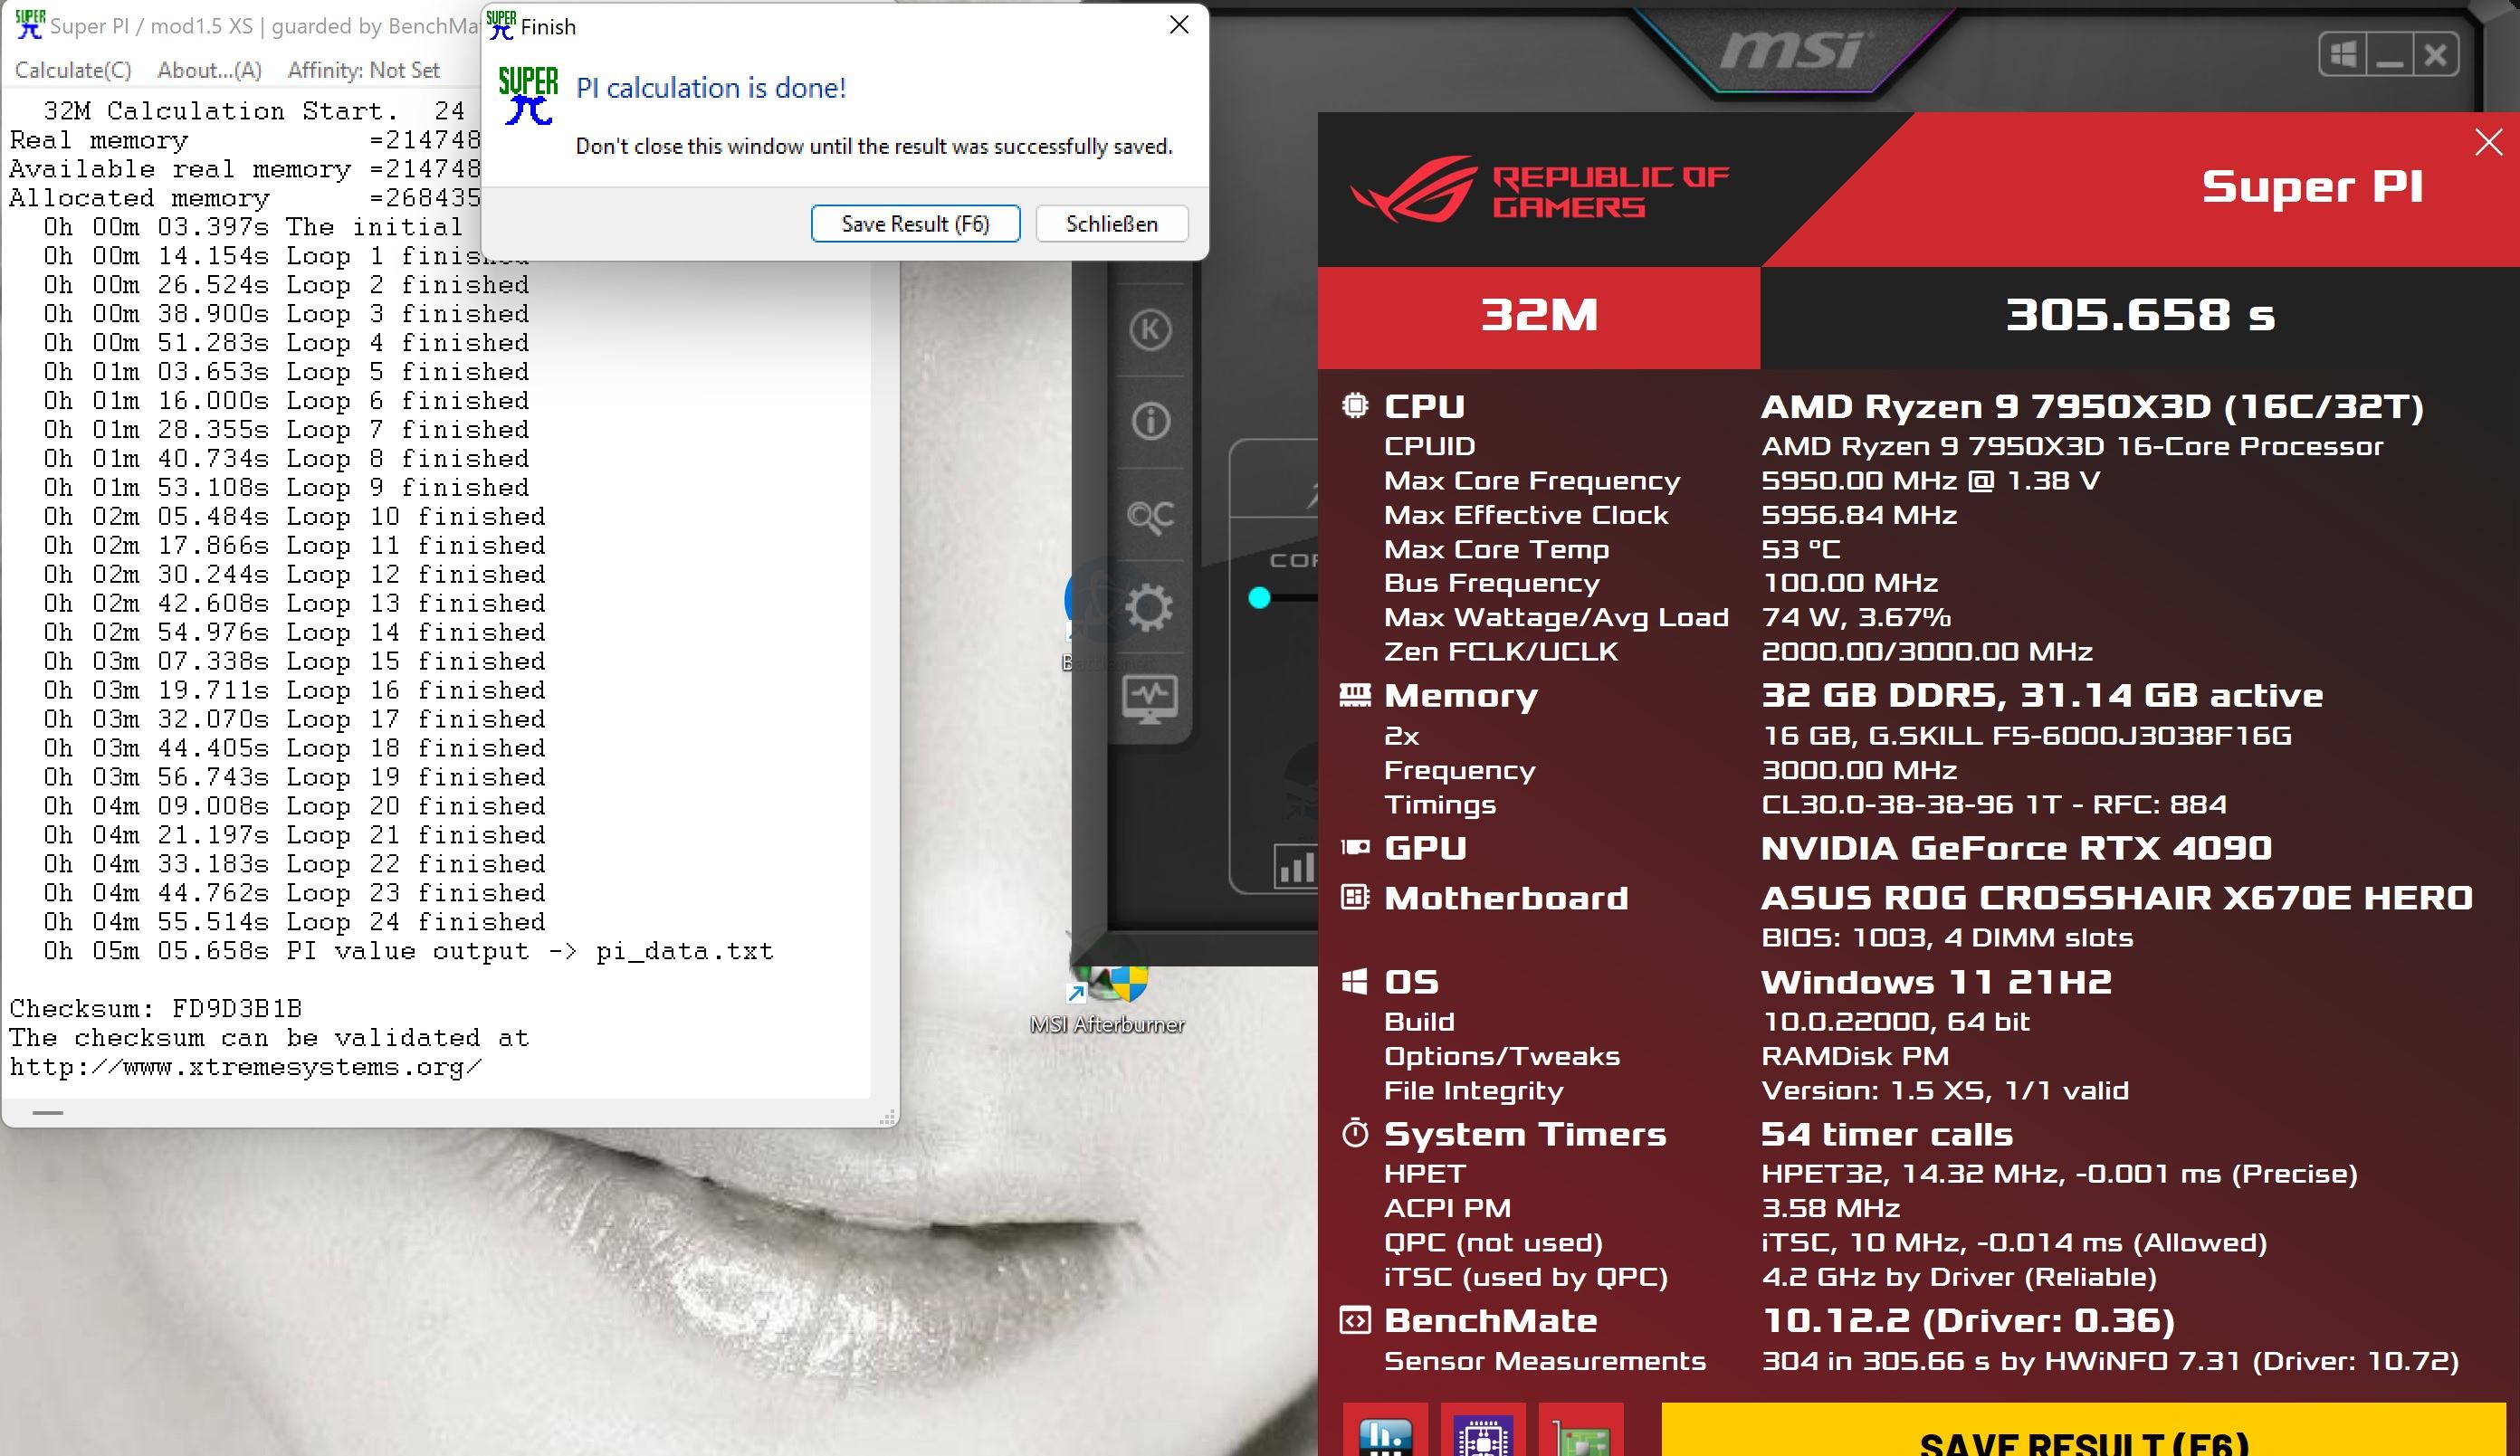This screenshot has height=1456, width=2520.
Task: Click the 2000.00/3000.00 MHz FCLK/UCLK value
Action: point(1927,652)
